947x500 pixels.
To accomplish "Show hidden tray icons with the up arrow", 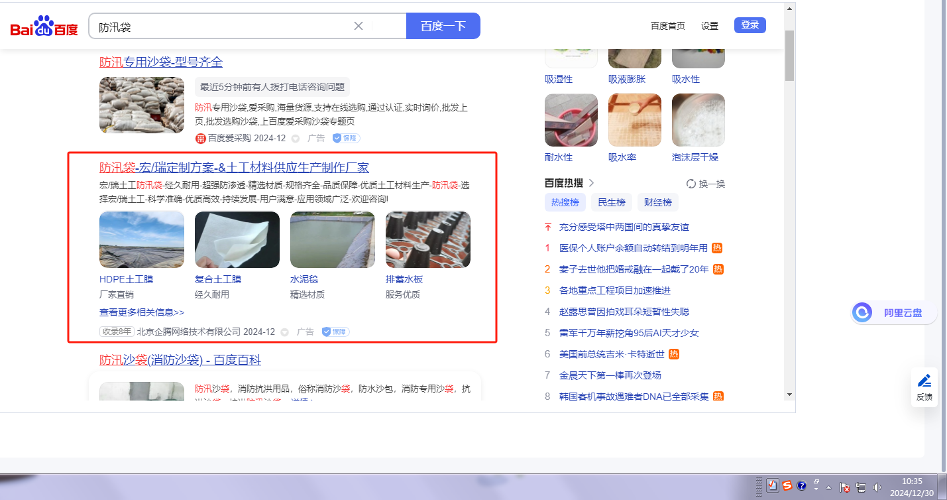I will (x=828, y=487).
